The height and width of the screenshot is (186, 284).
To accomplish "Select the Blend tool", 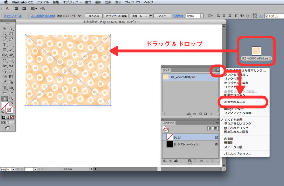I will coord(11,82).
